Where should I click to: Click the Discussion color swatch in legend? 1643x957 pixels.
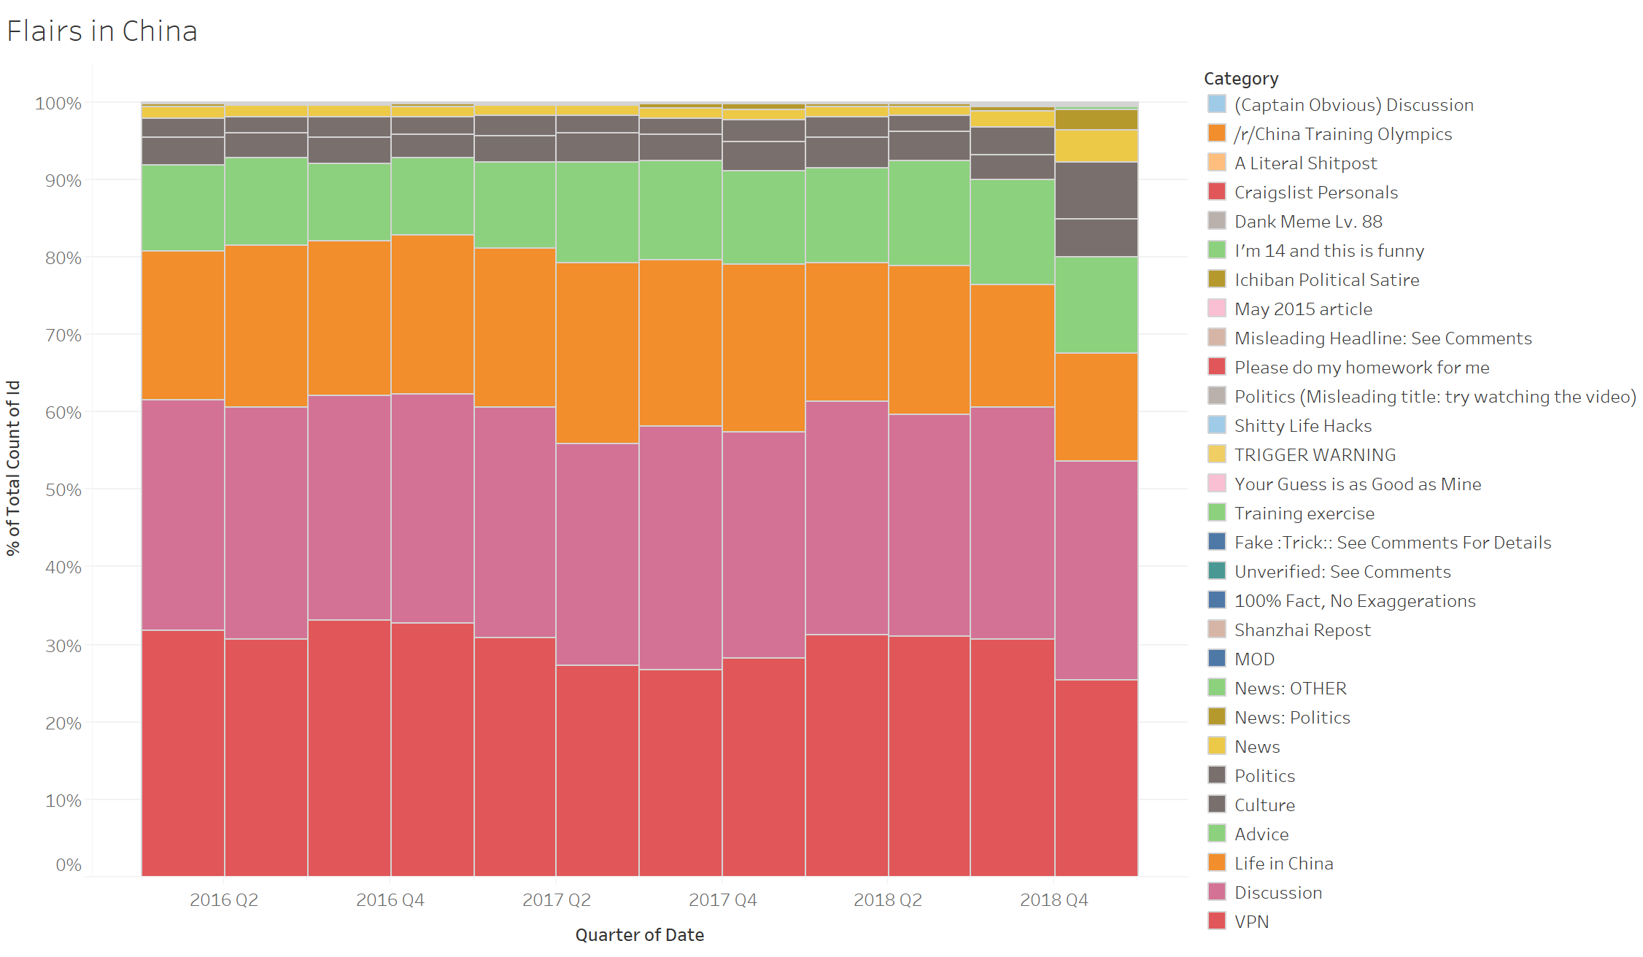(x=1219, y=892)
